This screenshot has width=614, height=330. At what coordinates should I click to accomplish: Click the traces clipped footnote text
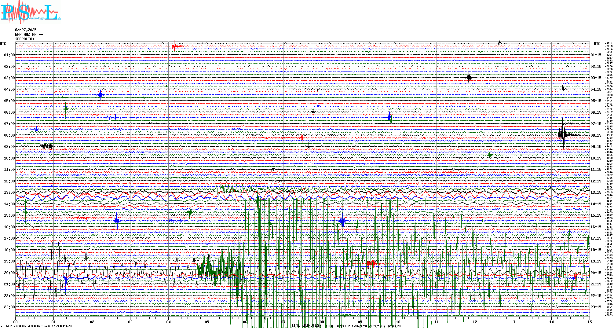click(x=362, y=326)
